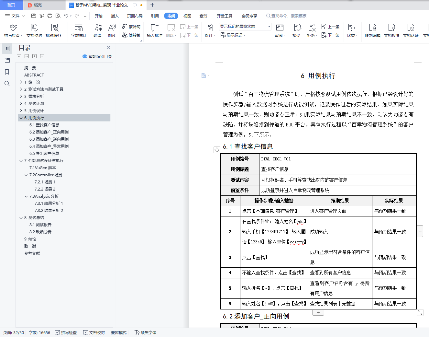
Task: Go to the 首页 tab
Action: (x=11, y=5)
